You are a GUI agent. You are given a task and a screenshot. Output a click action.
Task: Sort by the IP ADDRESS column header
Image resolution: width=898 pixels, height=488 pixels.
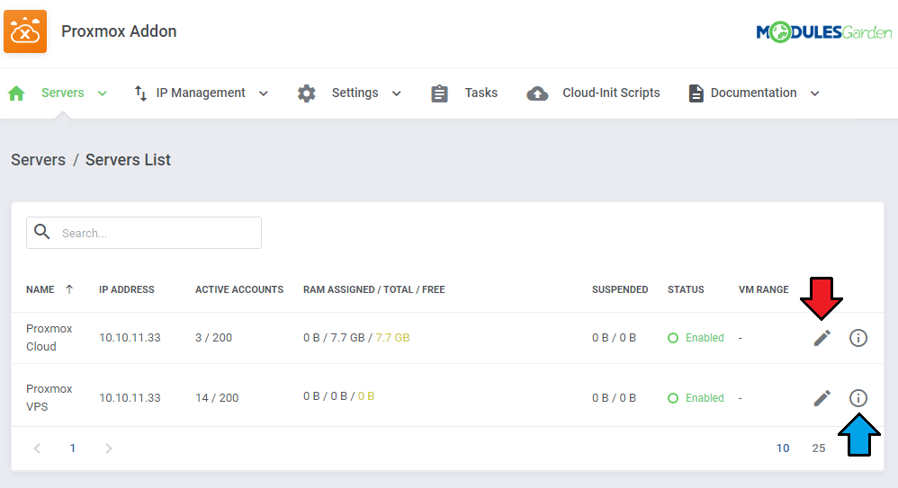[127, 289]
